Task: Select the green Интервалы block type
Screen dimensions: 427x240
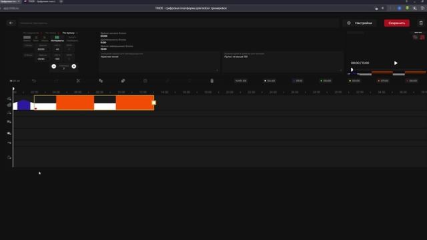Action: point(57,39)
